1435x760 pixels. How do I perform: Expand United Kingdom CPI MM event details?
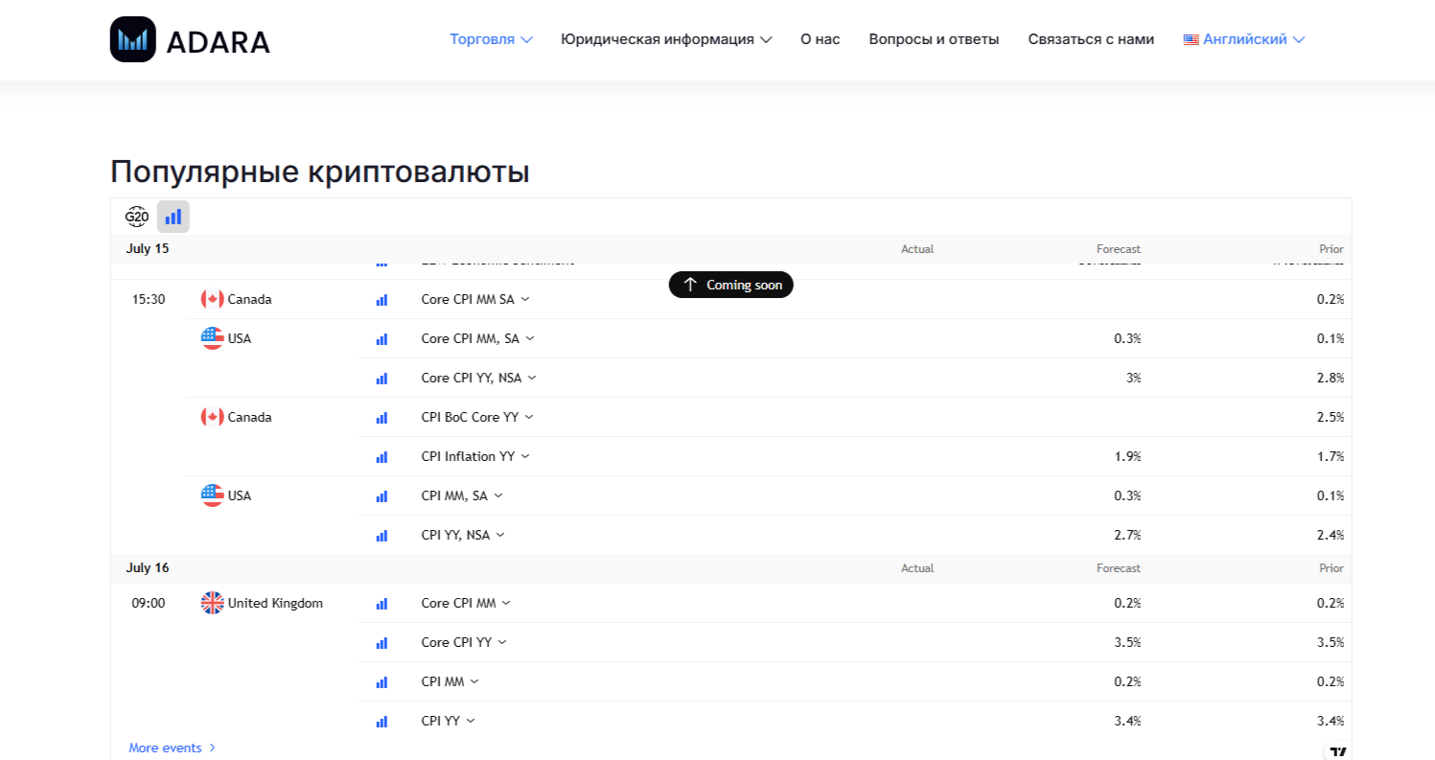pos(450,681)
